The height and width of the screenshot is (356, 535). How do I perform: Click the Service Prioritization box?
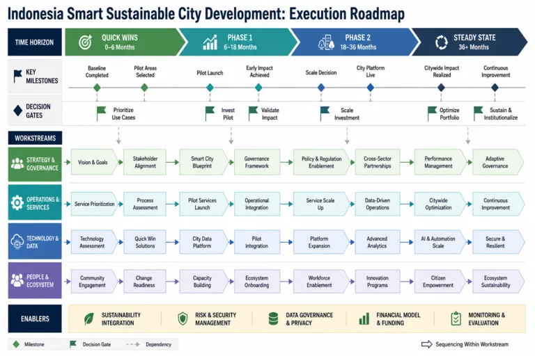coord(94,204)
